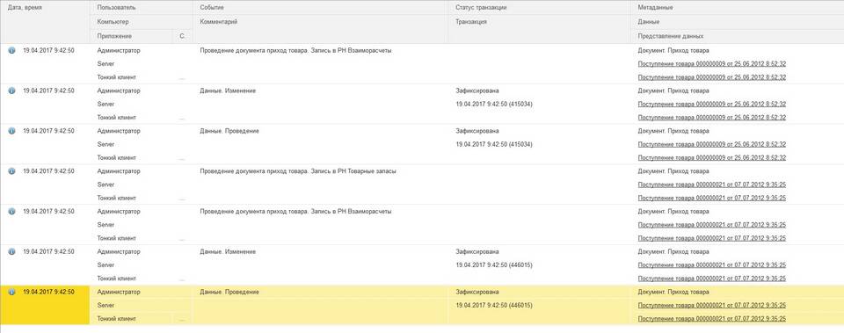Click info icon of the highlighted Данные. Проведение row
The image size is (844, 333).
pos(11,292)
